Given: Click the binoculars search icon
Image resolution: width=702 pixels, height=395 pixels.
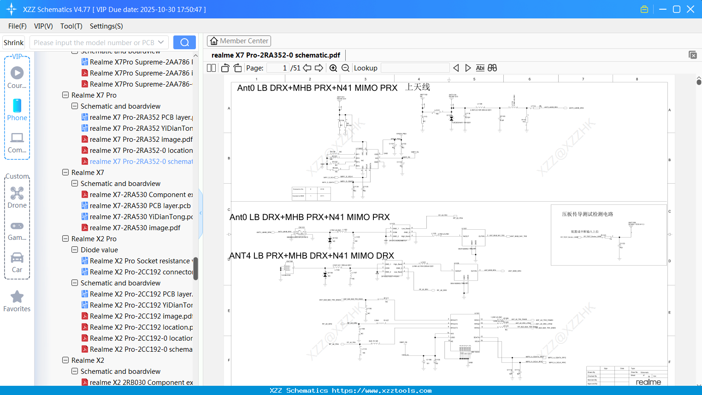Looking at the screenshot, I should pyautogui.click(x=492, y=68).
